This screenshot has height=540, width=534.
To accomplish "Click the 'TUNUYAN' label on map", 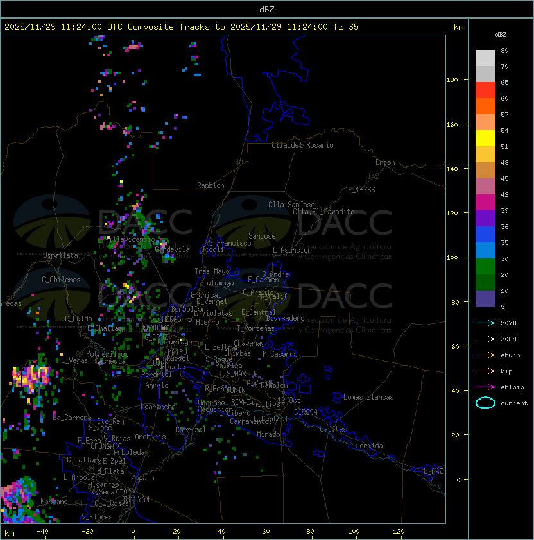I will tap(136, 500).
